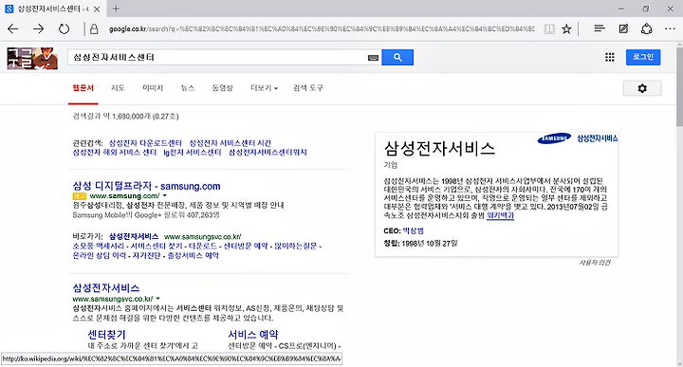The height and width of the screenshot is (367, 683).
Task: Expand arrow next to www.samsungsvc.co.kr/ URL
Action: [157, 299]
